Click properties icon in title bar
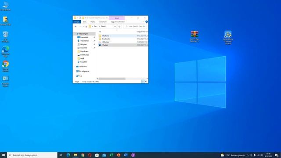This screenshot has height=158, width=281. (80, 18)
